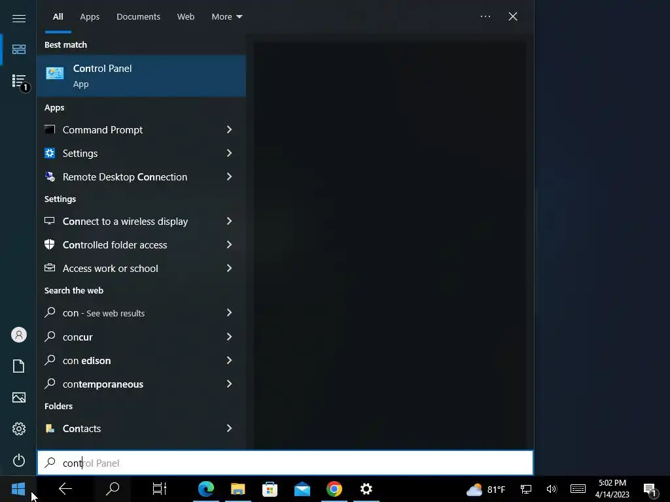The height and width of the screenshot is (502, 670).
Task: Click the taskbar back arrow
Action: [x=65, y=489]
